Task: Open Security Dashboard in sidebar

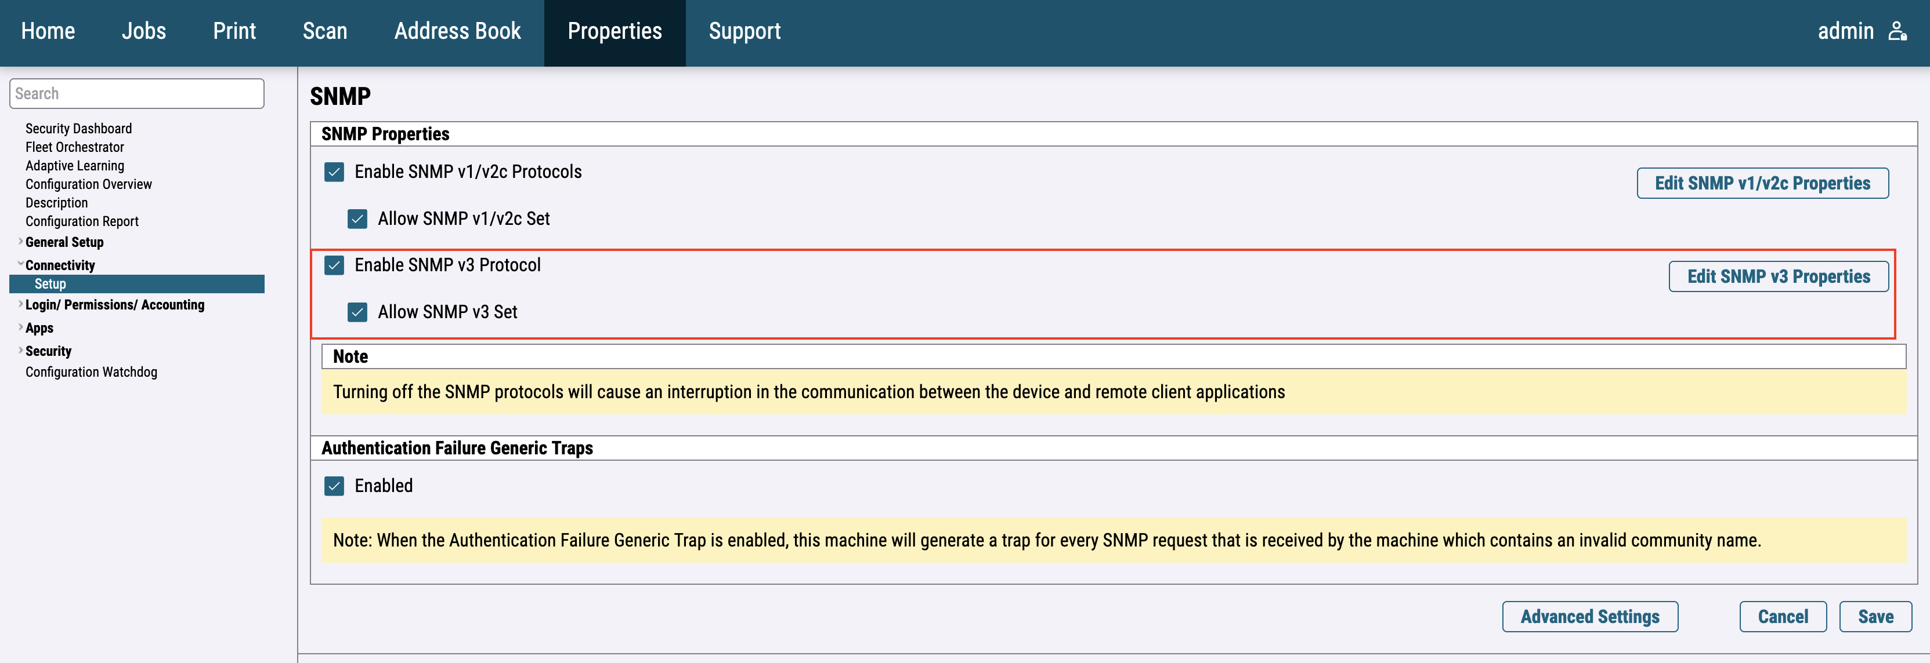Action: (79, 129)
